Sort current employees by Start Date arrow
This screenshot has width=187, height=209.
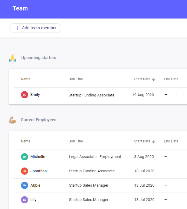pos(154,142)
